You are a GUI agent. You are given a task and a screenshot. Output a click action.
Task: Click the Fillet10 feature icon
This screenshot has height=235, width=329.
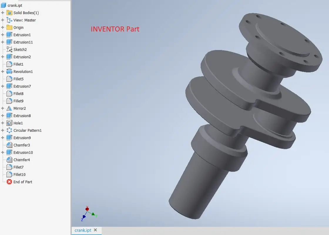(x=9, y=174)
